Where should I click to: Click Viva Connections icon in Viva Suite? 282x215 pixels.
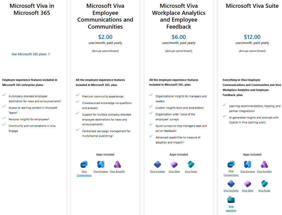pos(231,164)
